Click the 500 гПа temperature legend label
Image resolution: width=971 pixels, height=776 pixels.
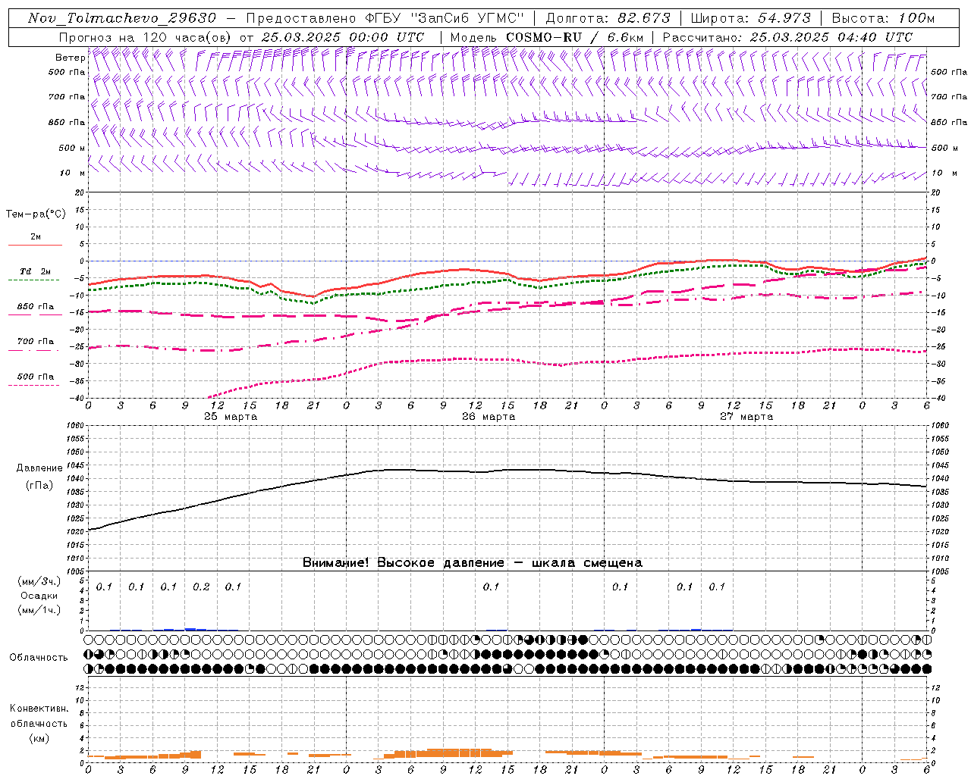[x=36, y=377]
